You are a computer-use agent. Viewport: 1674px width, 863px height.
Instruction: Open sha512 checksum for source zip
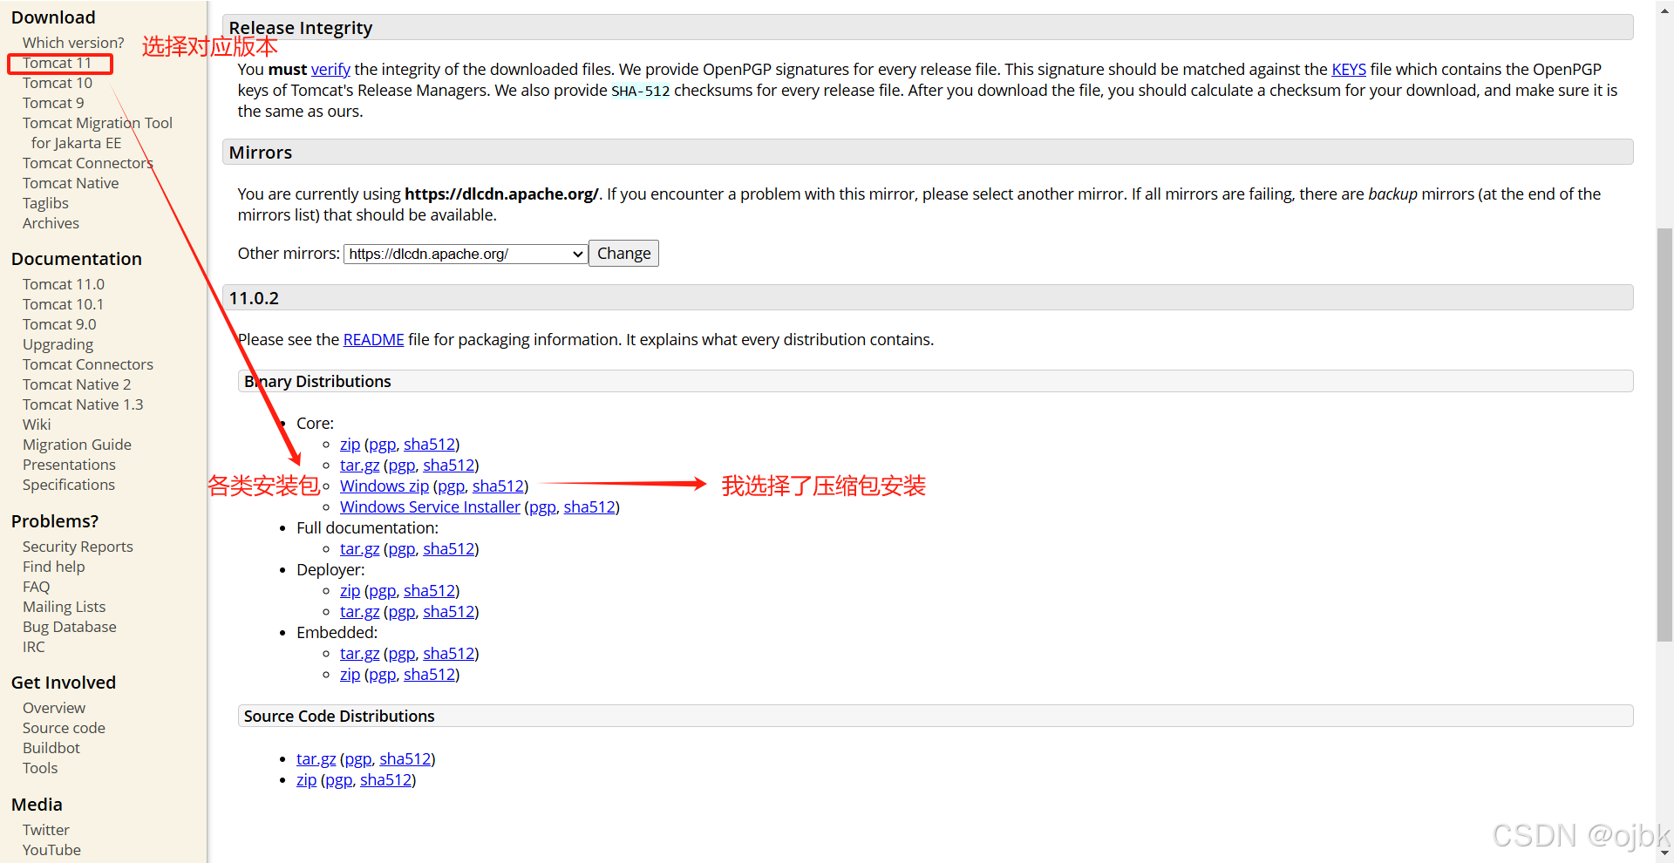pyautogui.click(x=385, y=780)
